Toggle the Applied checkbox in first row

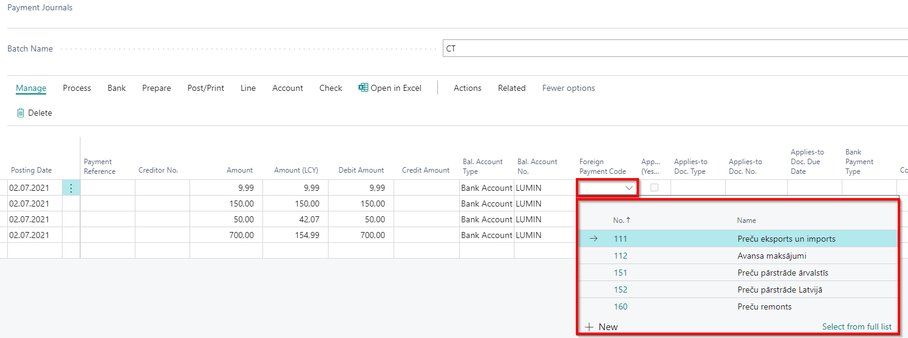point(654,188)
